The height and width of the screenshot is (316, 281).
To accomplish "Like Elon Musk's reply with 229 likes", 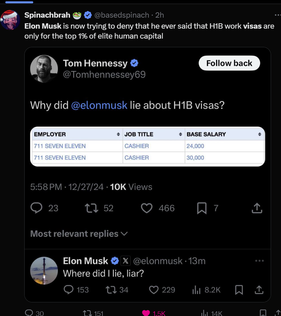I will coord(154,290).
